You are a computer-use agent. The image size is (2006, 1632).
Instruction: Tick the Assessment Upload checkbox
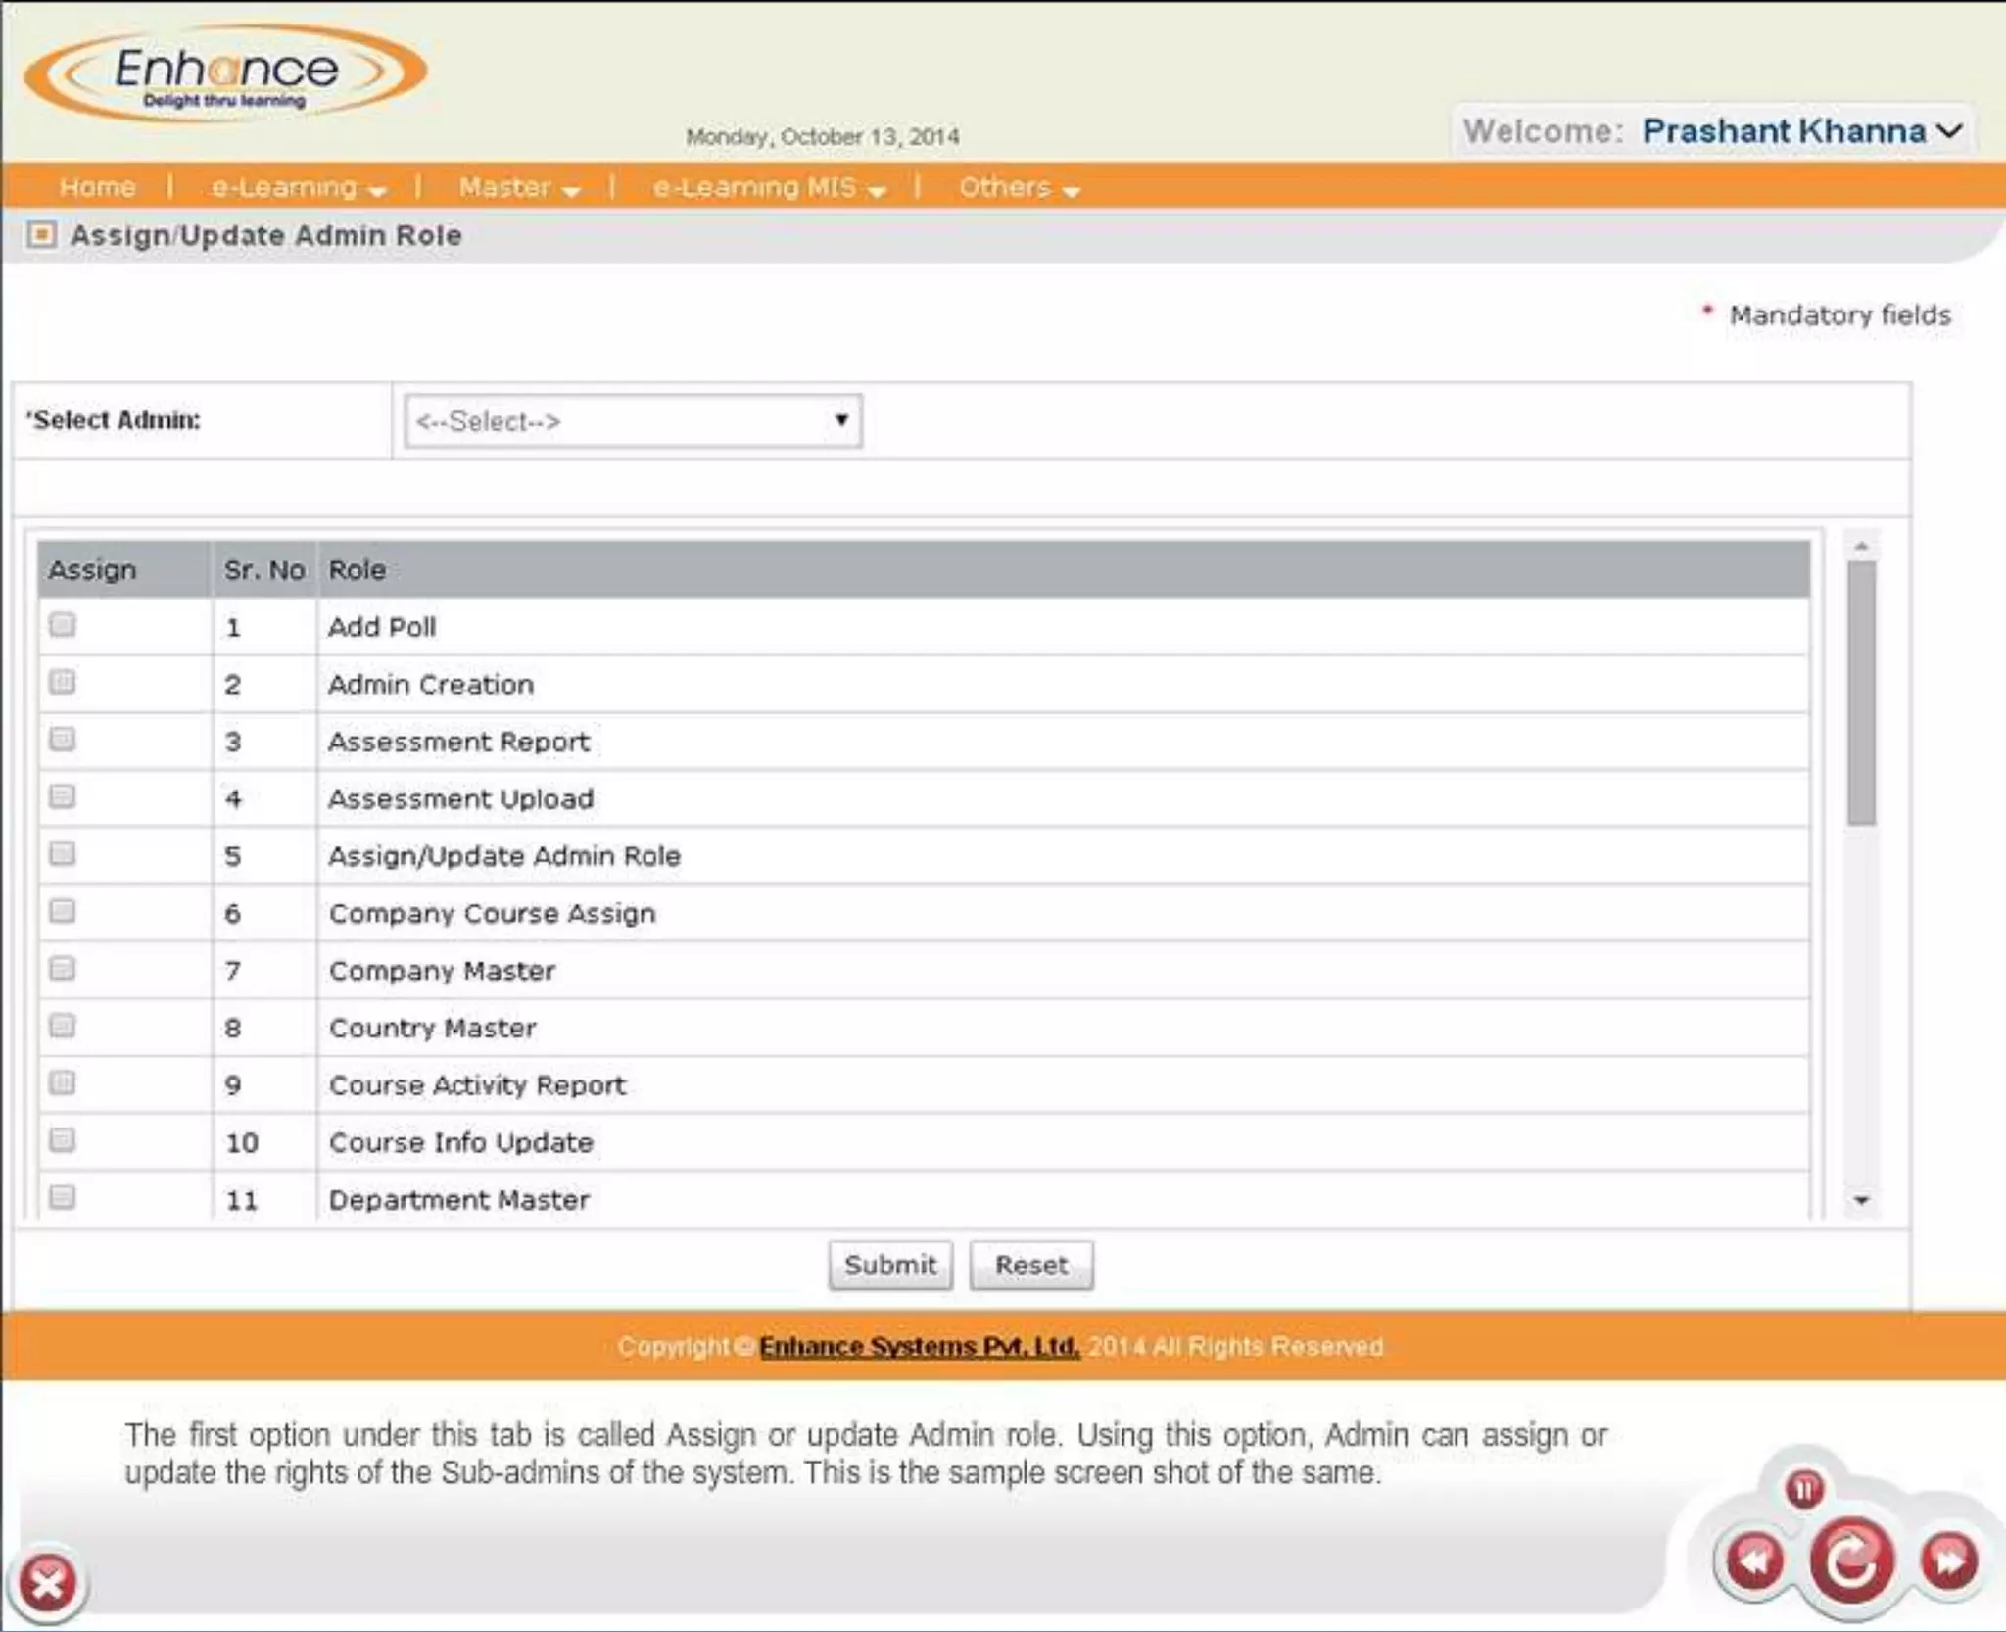(x=63, y=796)
